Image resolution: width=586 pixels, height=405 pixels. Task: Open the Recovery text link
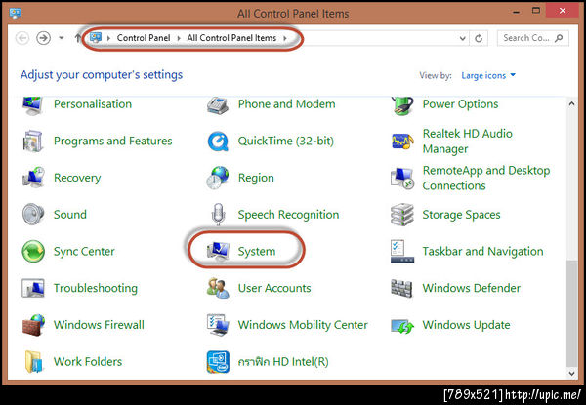[77, 178]
